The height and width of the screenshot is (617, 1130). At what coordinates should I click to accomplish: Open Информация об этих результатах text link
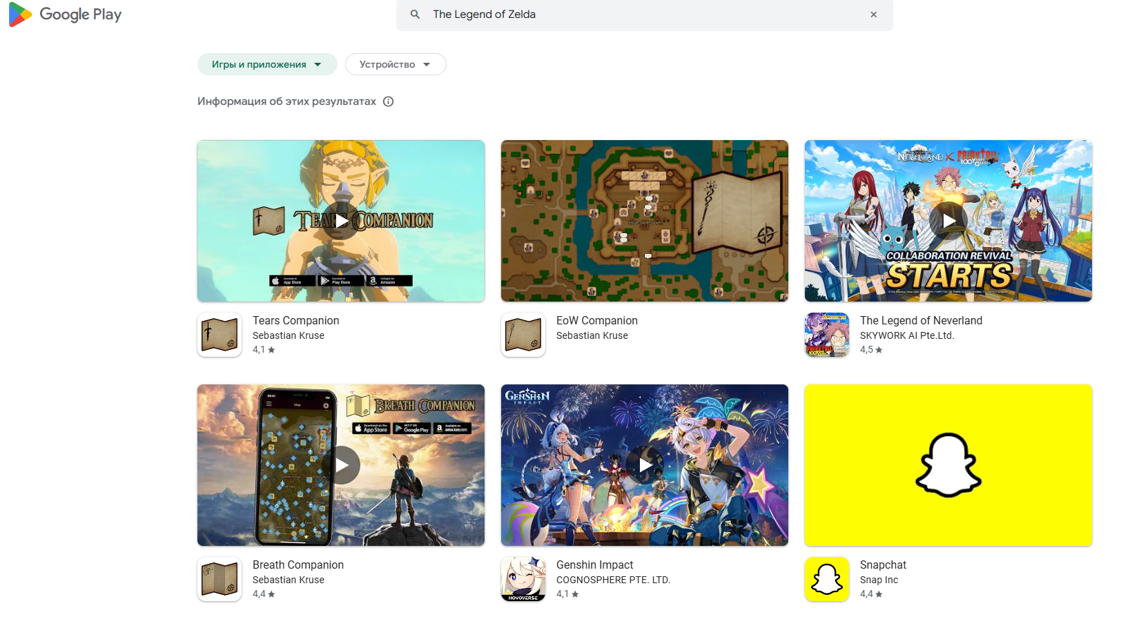[x=286, y=101]
